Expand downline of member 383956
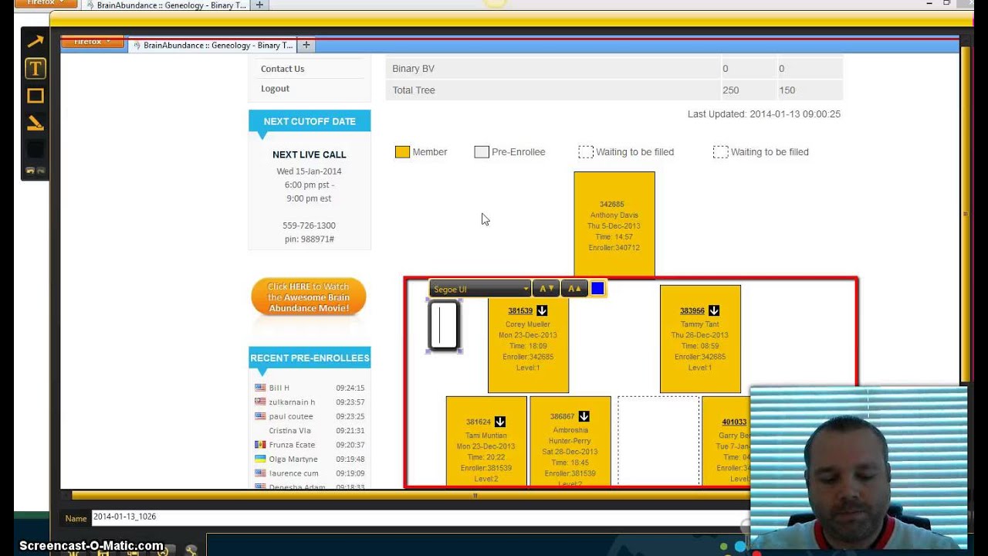 tap(714, 310)
